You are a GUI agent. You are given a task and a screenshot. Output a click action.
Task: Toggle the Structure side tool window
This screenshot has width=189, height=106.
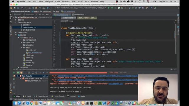(11, 31)
